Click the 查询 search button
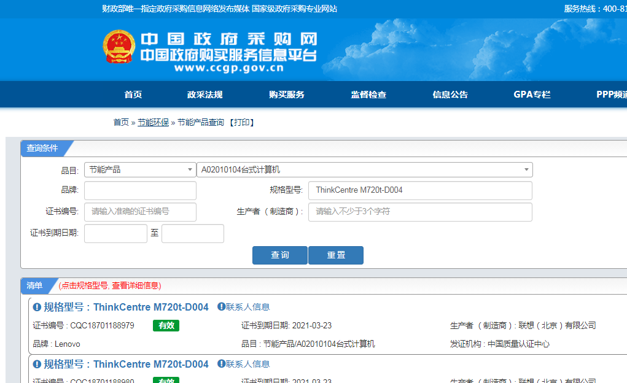The height and width of the screenshot is (383, 627). pos(280,255)
